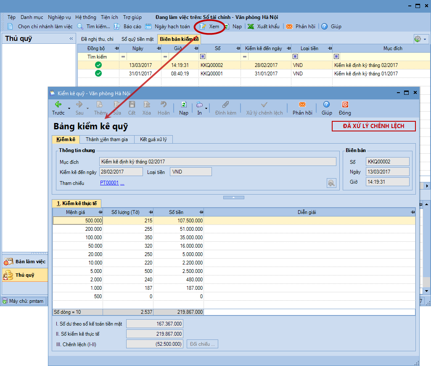Open the Nghiệp vụ menu

pyautogui.click(x=59, y=17)
